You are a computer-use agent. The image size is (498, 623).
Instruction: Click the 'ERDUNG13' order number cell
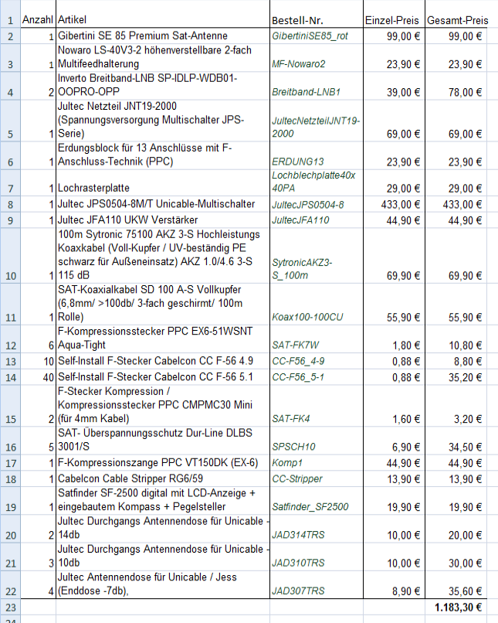316,162
